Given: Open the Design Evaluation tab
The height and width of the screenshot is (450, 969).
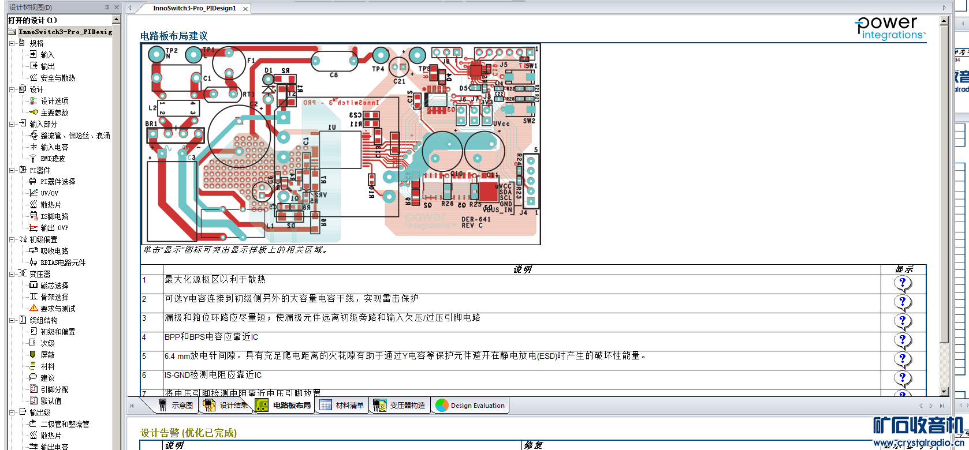Looking at the screenshot, I should tap(471, 406).
